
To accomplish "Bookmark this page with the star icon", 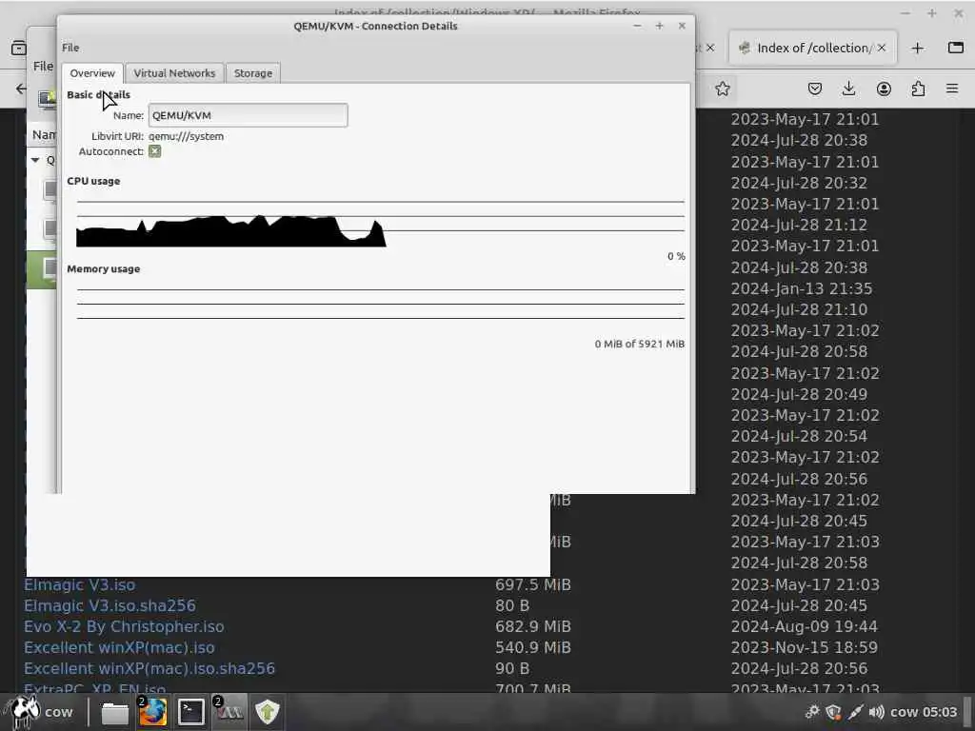I will 722,89.
